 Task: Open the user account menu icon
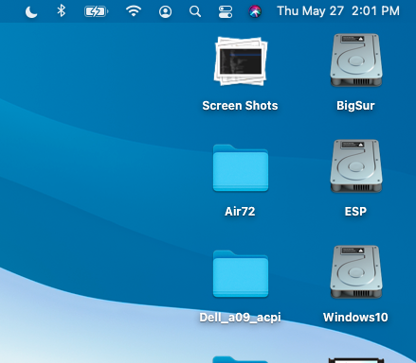pyautogui.click(x=165, y=12)
